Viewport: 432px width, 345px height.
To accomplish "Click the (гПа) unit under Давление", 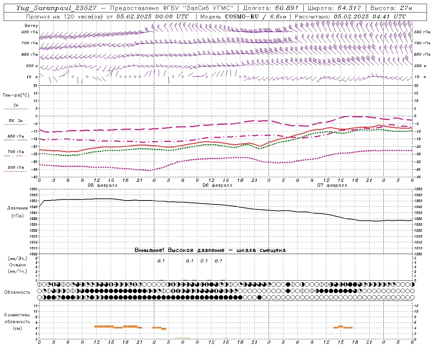I will coord(18,216).
